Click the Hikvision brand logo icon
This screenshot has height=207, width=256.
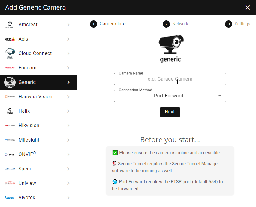[x=10, y=126]
